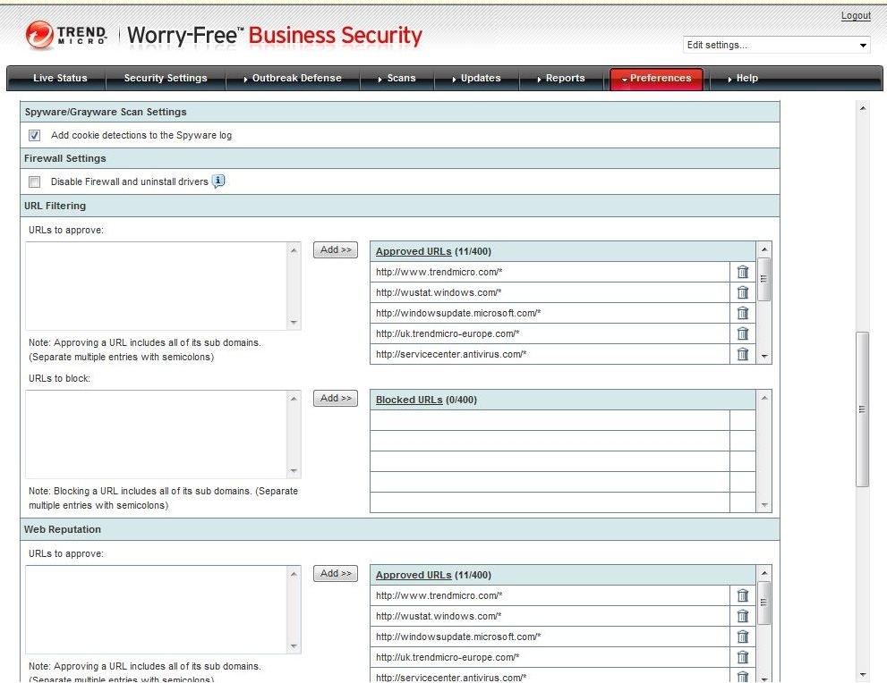This screenshot has width=887, height=683.
Task: Delete uk.trendmicro-europe.com from URL Filtering approved list
Action: [x=743, y=333]
